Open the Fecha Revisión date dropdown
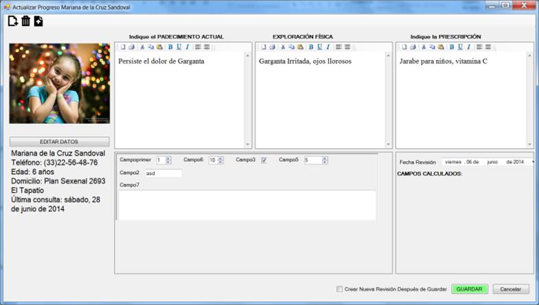 click(x=532, y=162)
